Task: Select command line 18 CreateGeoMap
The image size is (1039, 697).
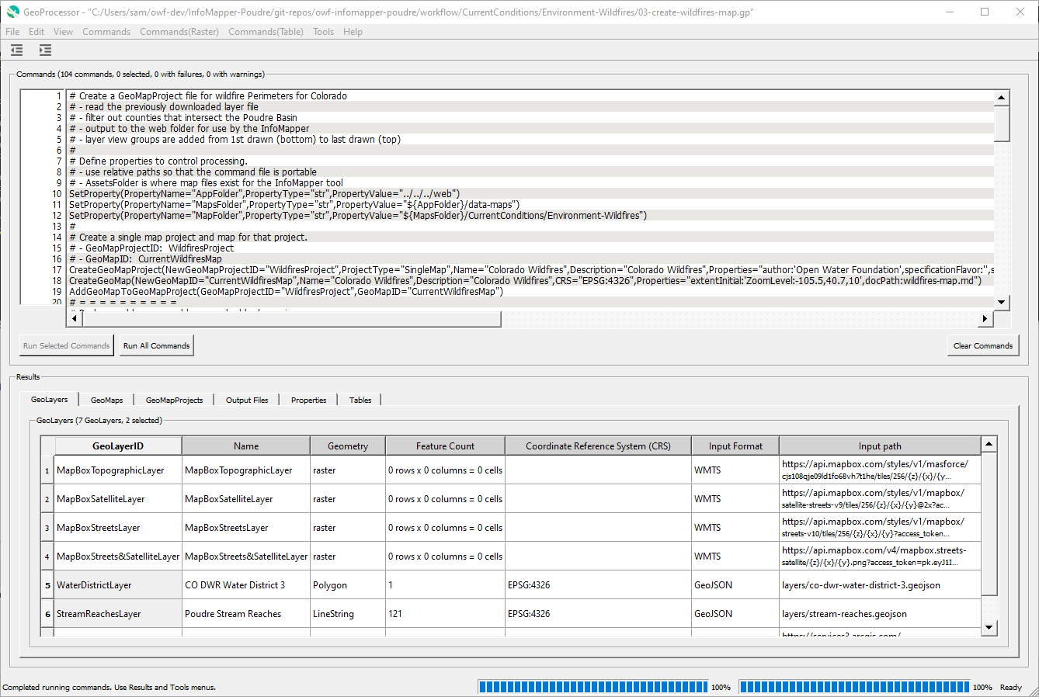Action: coord(531,281)
